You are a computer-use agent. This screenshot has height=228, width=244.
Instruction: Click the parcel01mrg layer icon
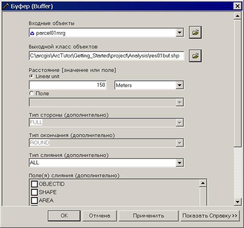click(32, 33)
